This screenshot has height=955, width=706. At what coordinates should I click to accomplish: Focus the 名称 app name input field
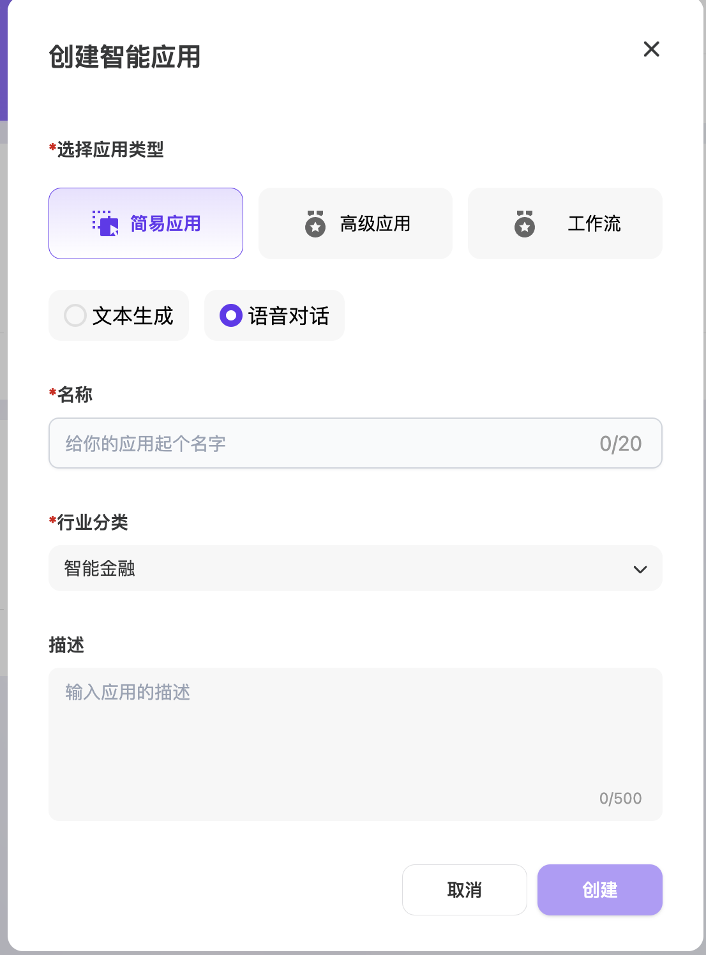[x=356, y=443]
